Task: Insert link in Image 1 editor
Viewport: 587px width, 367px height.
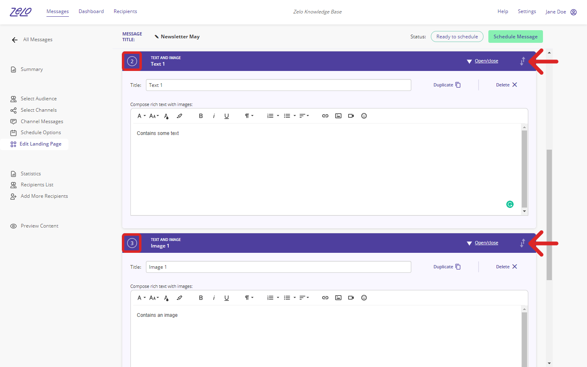Action: click(325, 298)
